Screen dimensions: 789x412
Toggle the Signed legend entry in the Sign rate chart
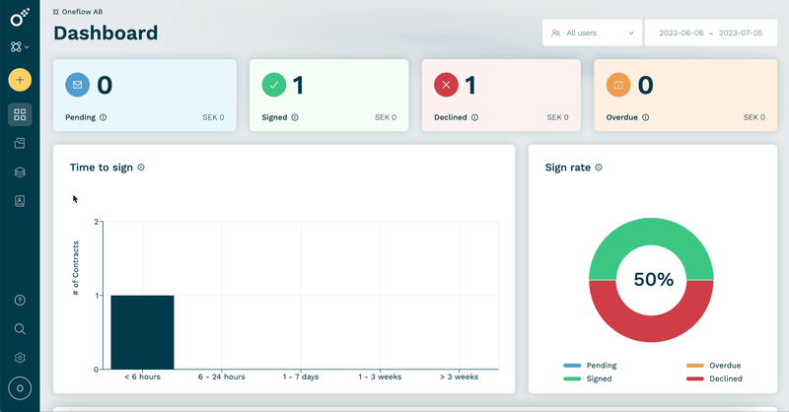tap(588, 378)
